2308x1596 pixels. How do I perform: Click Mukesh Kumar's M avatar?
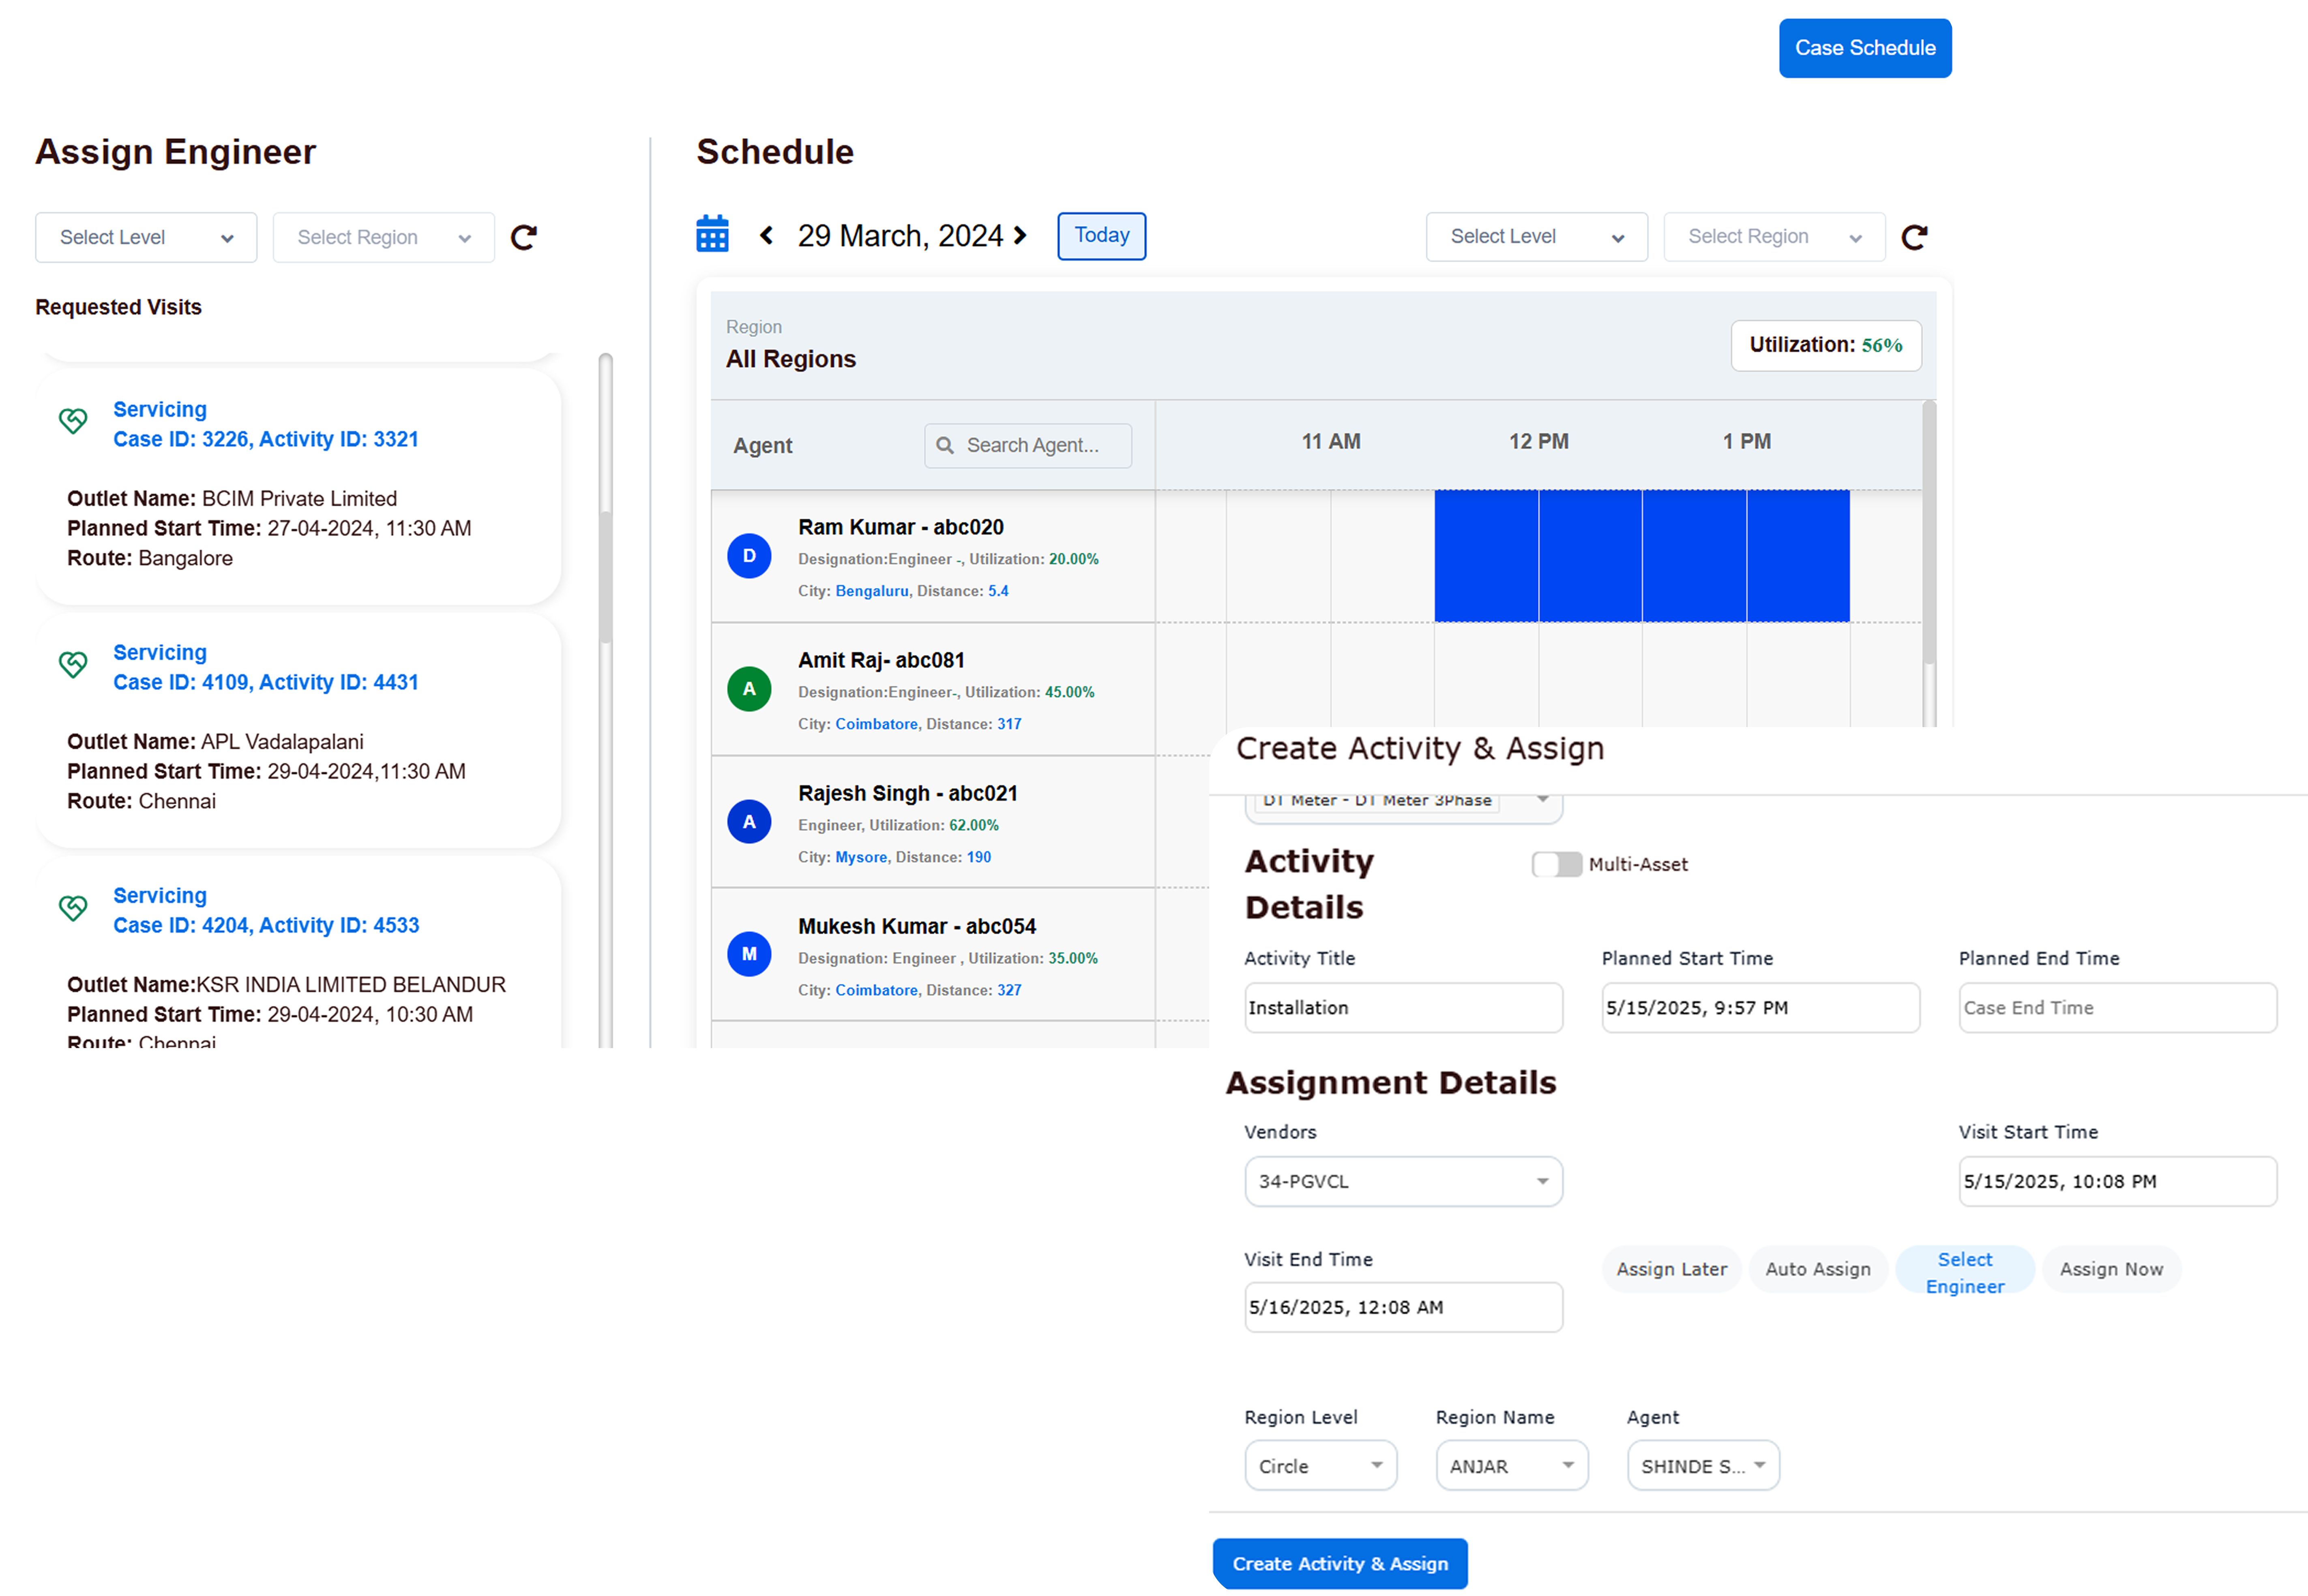[749, 954]
